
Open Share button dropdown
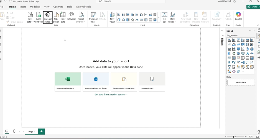coord(253,7)
